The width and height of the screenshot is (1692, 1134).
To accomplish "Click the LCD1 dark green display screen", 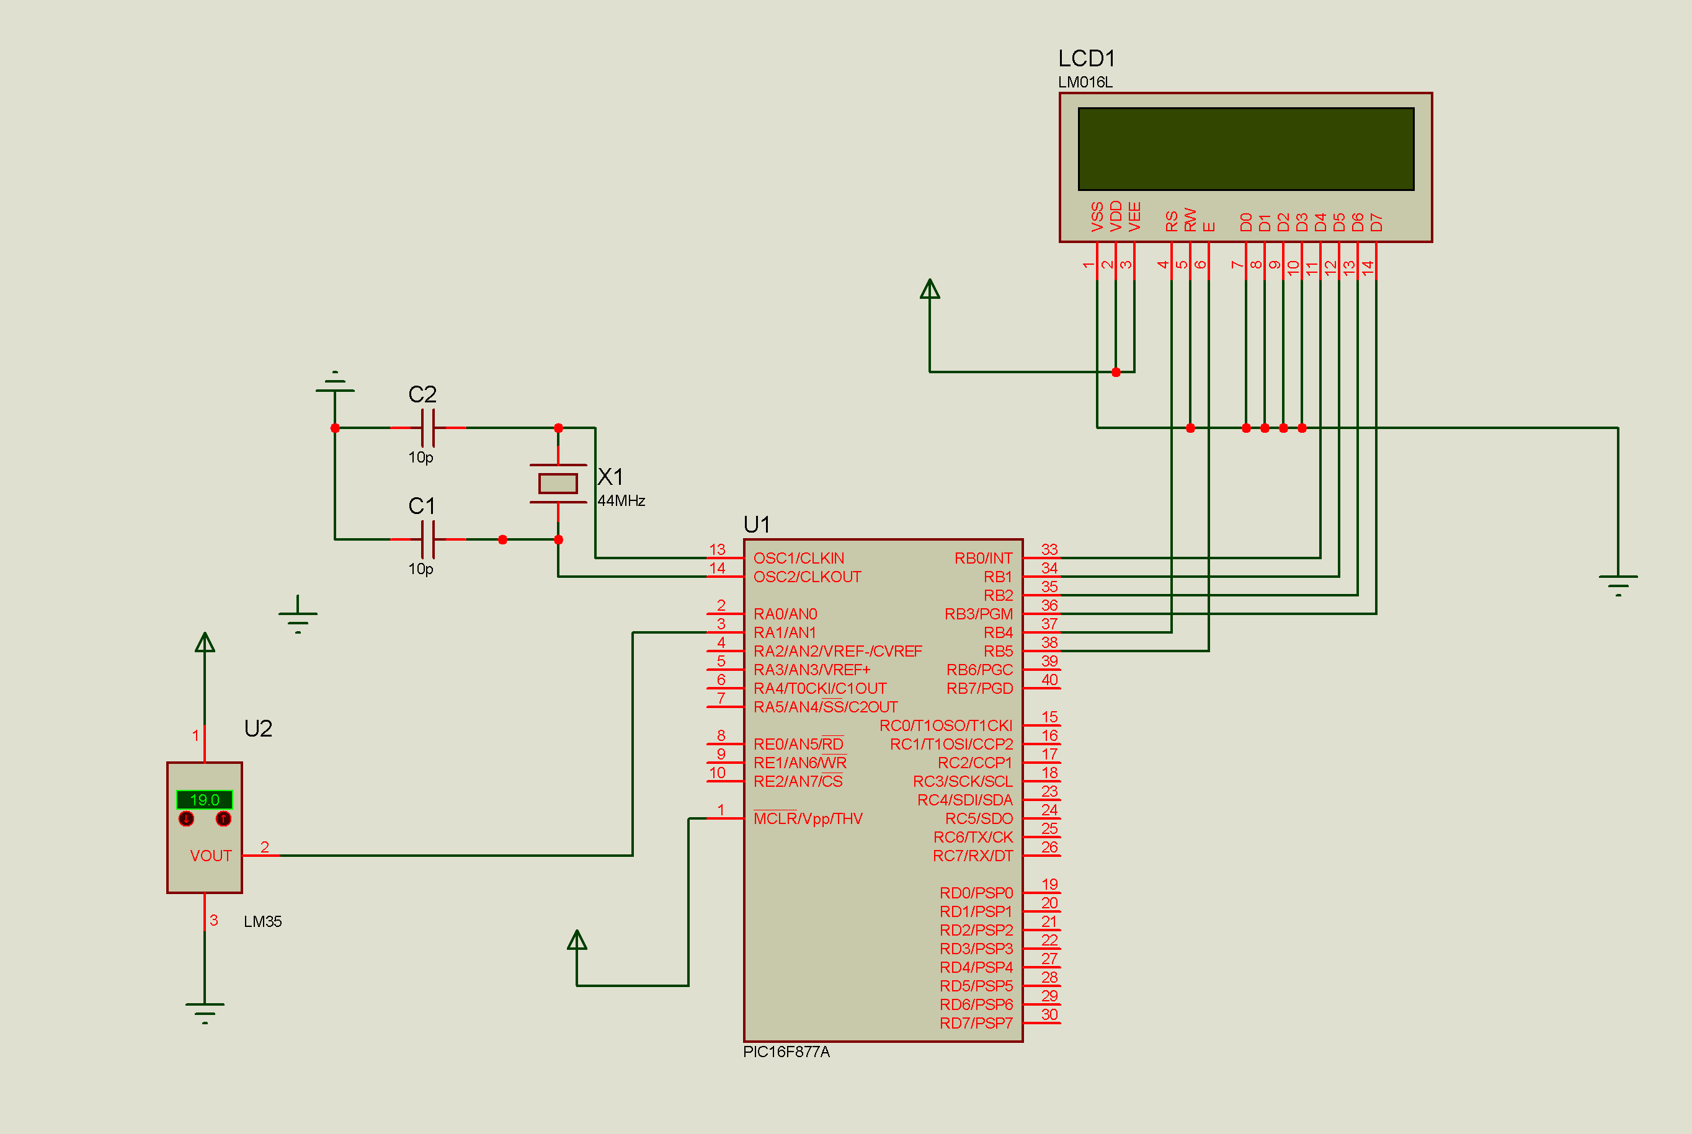I will 1245,149.
